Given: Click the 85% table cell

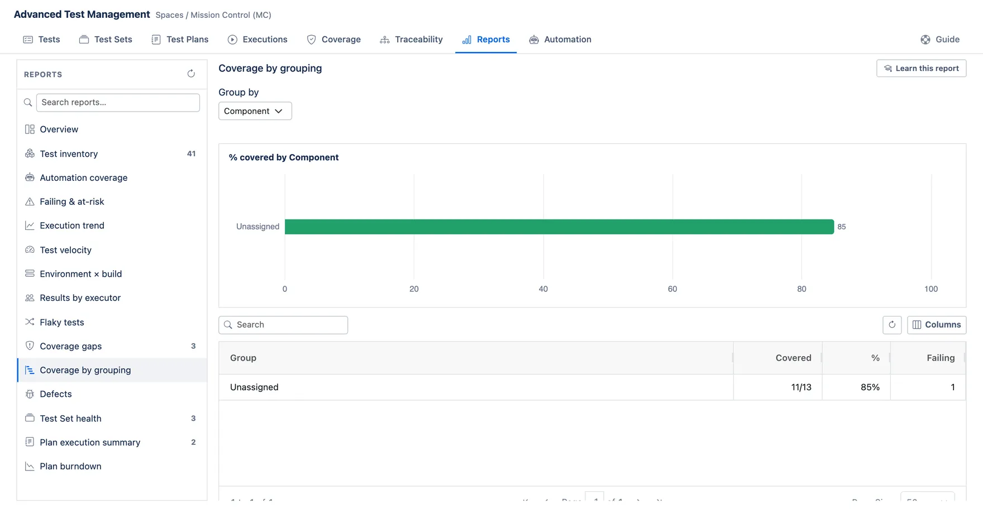Looking at the screenshot, I should pyautogui.click(x=856, y=387).
